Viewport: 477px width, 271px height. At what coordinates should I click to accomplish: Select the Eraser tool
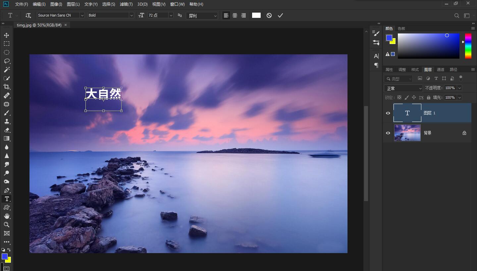(x=6, y=130)
